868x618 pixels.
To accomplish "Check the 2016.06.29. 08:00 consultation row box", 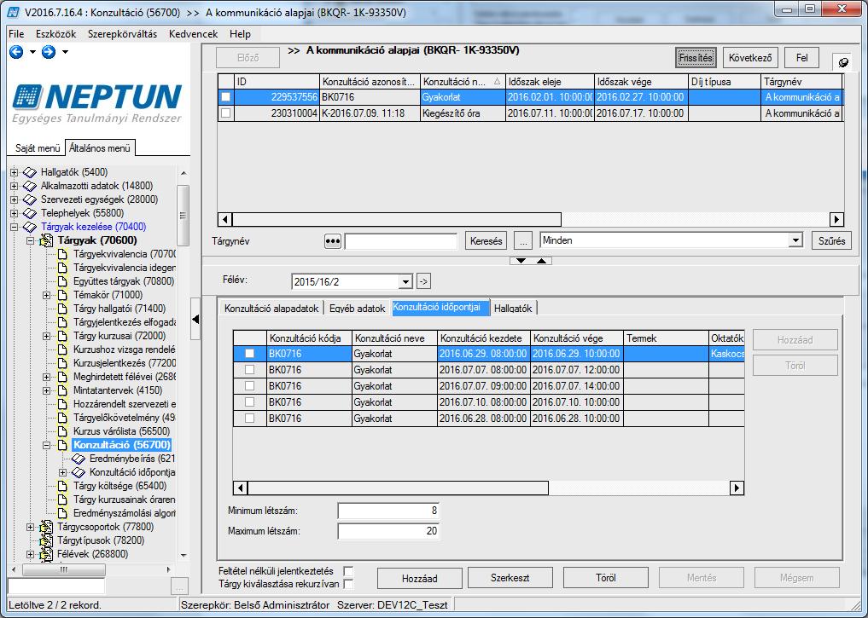I will coord(250,354).
